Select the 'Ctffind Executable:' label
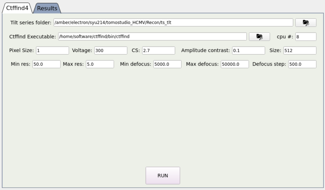The width and height of the screenshot is (325, 190). pos(33,37)
